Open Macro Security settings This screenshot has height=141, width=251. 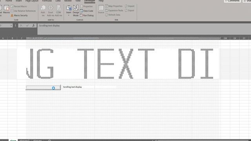(19, 15)
